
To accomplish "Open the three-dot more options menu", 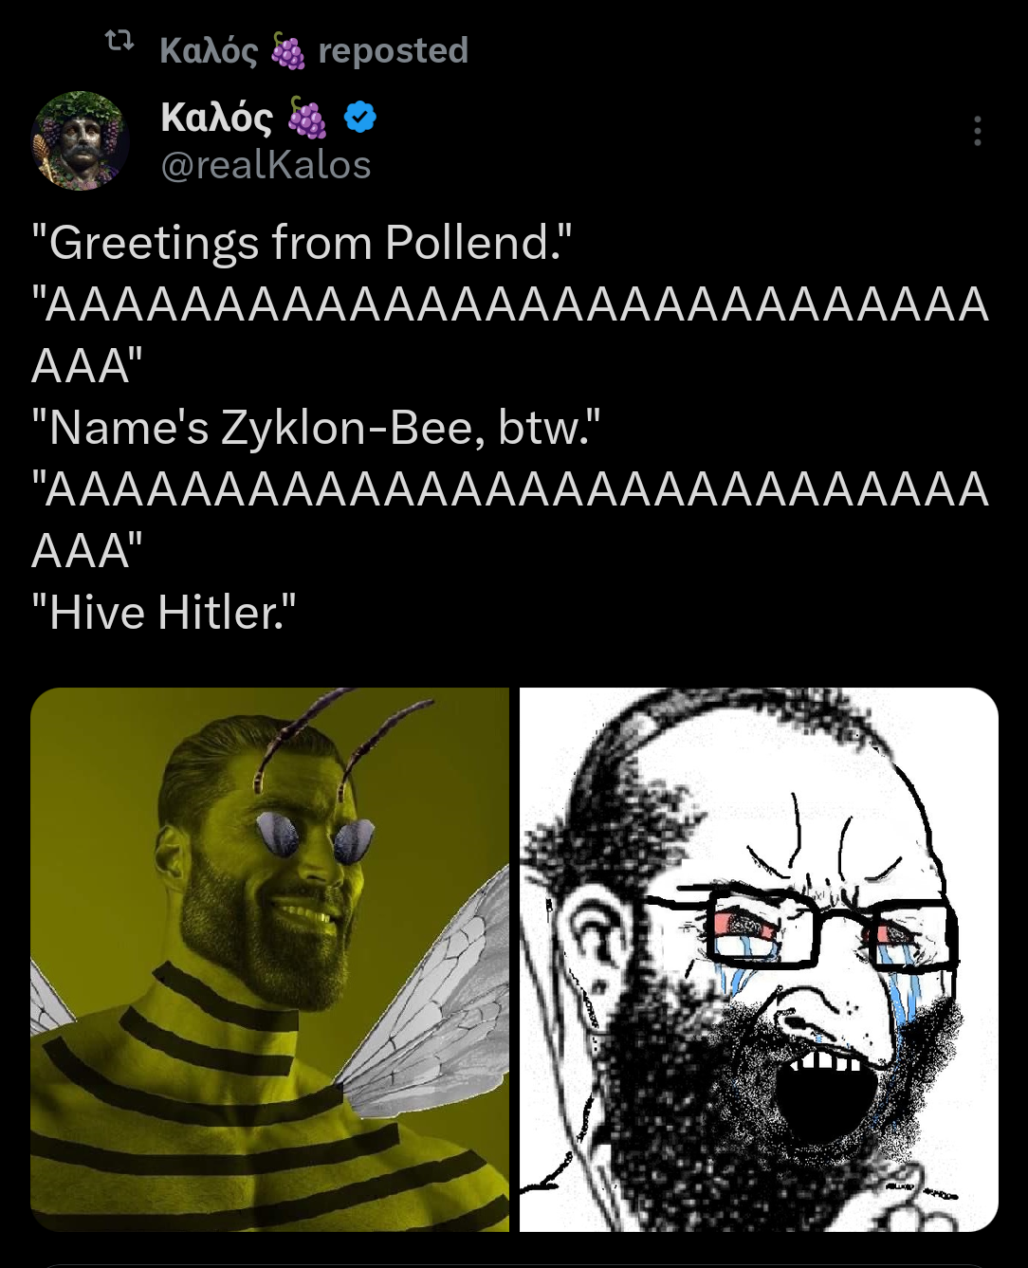I will tap(977, 131).
